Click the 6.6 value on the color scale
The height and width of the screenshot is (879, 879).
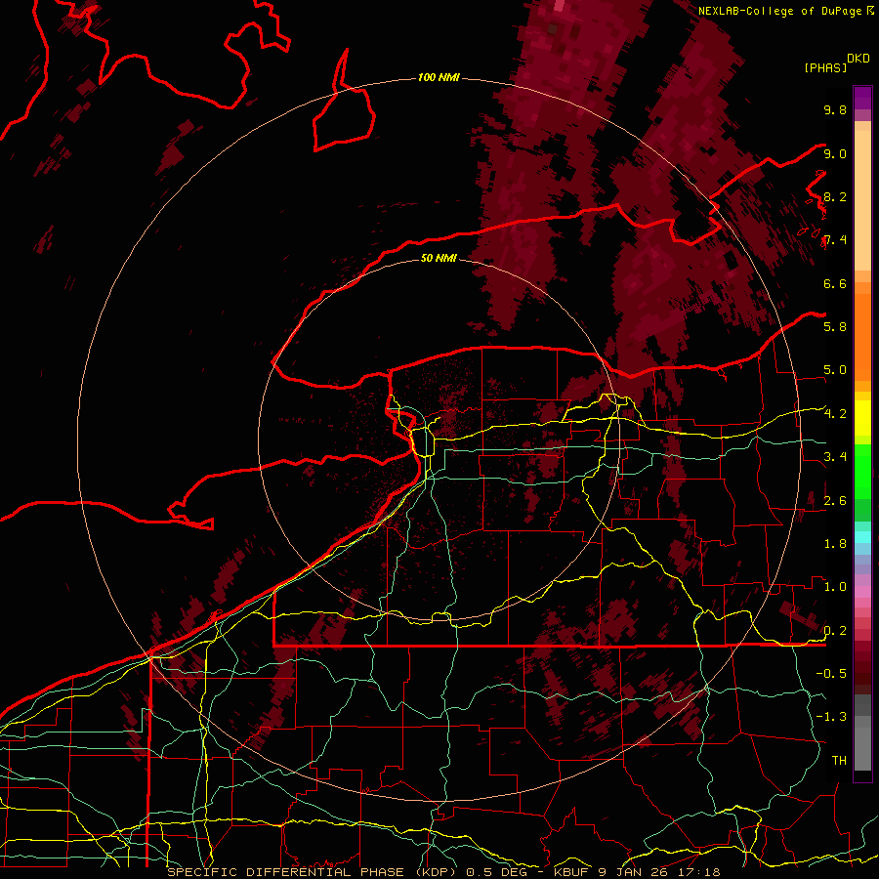[x=835, y=283]
